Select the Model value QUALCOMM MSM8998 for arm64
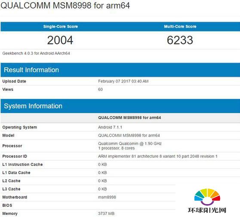Viewport: 240px width, 217px height. [x=129, y=135]
